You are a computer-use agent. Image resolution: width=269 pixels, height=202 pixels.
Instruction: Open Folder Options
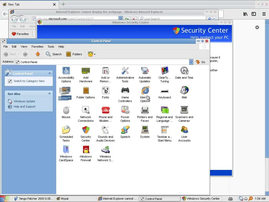pos(86,93)
